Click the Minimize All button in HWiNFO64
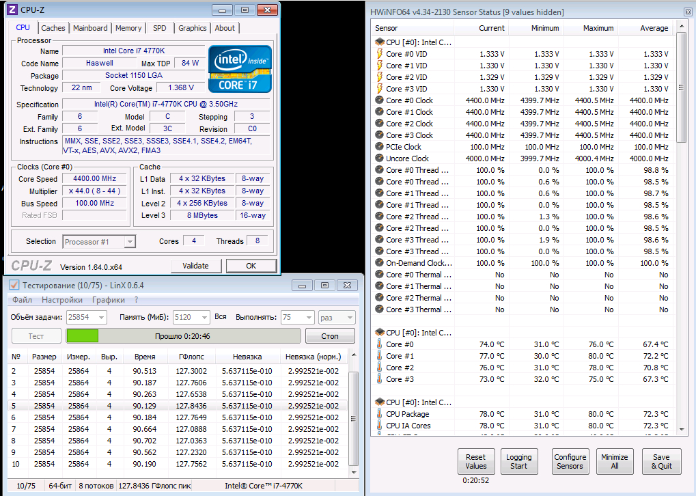 click(x=614, y=461)
